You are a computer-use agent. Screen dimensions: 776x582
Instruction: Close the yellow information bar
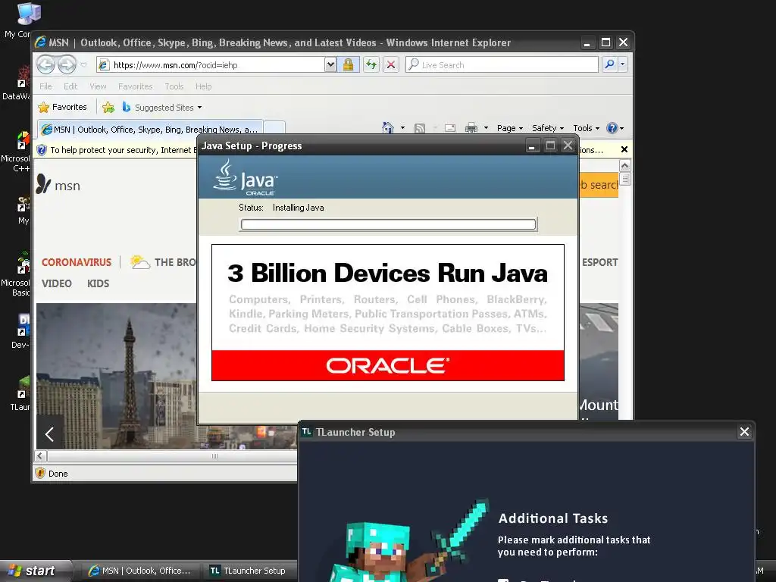[624, 149]
